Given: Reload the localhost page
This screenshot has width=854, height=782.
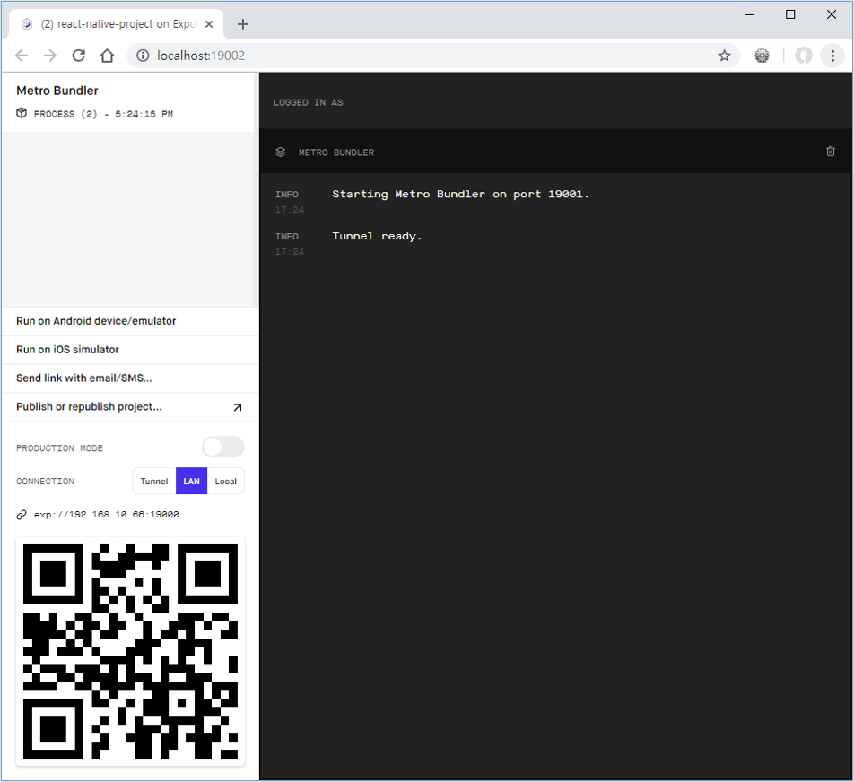Looking at the screenshot, I should pyautogui.click(x=79, y=56).
